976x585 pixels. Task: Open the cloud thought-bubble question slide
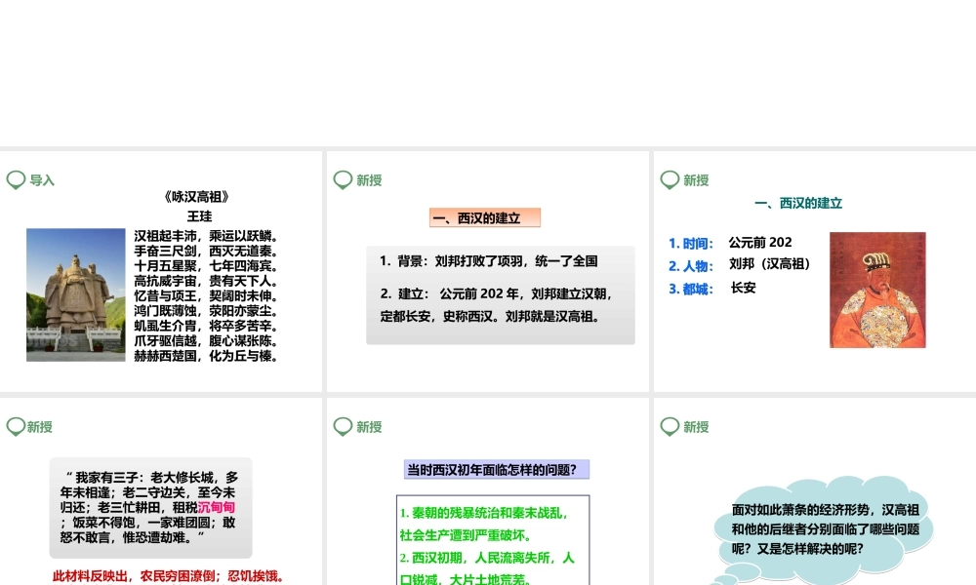click(815, 491)
